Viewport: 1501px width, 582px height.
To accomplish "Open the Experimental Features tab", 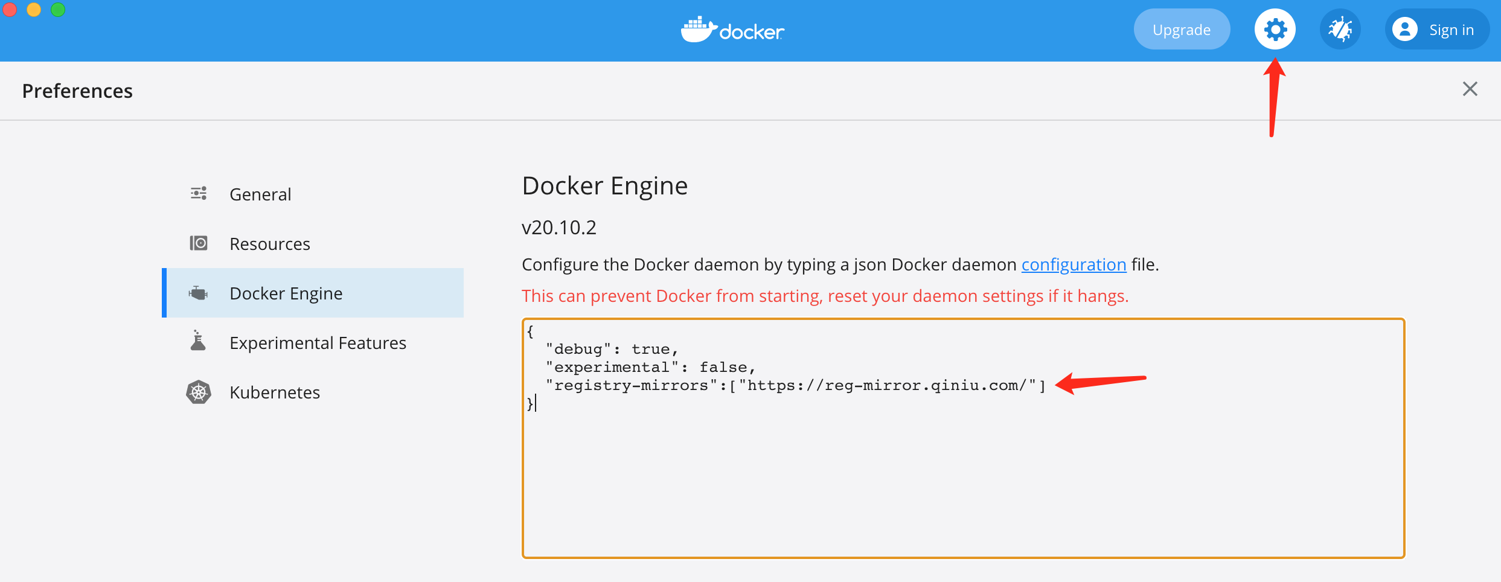I will [x=313, y=342].
